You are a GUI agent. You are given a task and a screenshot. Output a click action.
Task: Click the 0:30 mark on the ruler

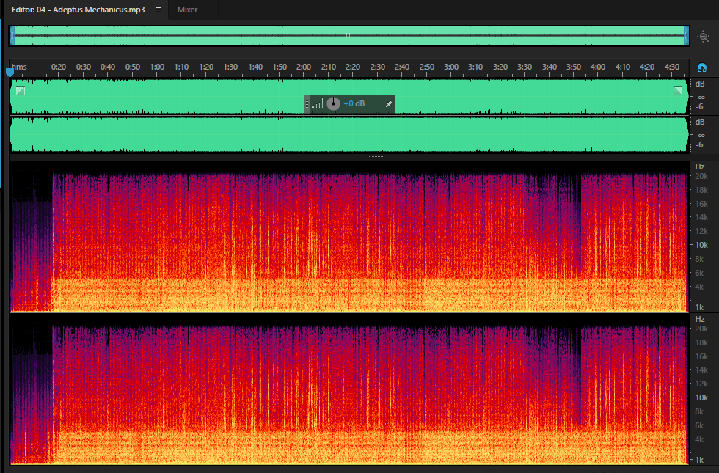tap(84, 67)
